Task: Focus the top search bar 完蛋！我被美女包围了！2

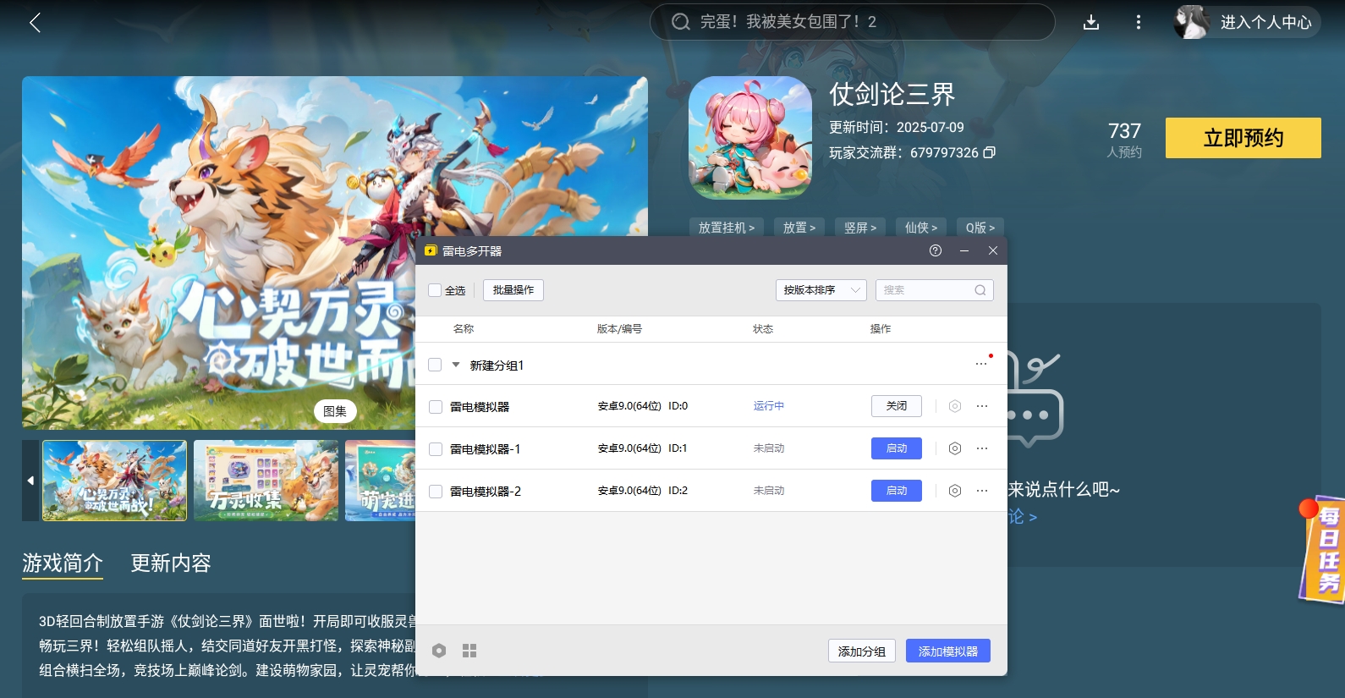Action: point(853,22)
